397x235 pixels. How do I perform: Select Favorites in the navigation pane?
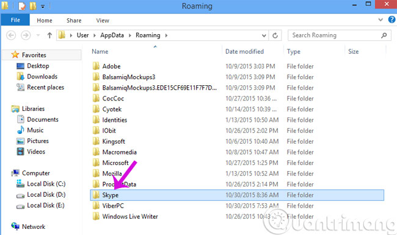pos(34,55)
